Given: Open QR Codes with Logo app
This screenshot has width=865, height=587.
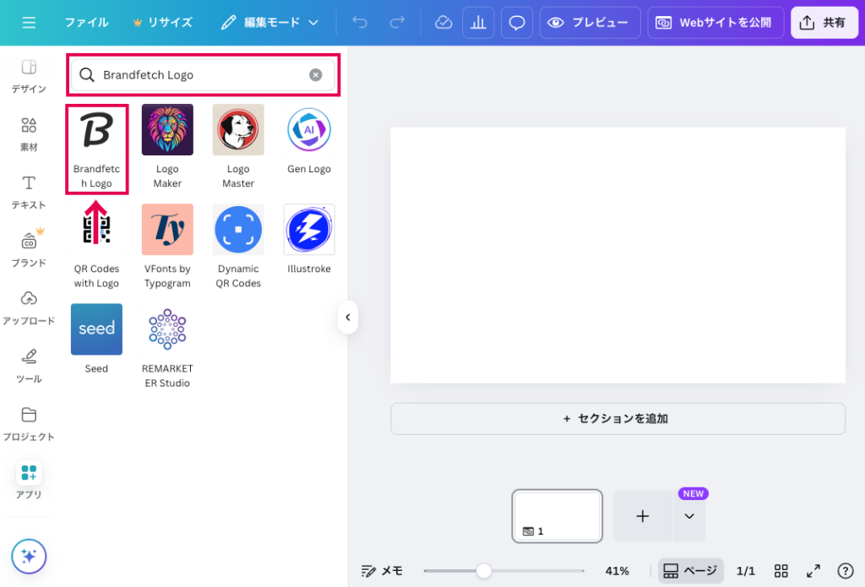Looking at the screenshot, I should (x=96, y=247).
